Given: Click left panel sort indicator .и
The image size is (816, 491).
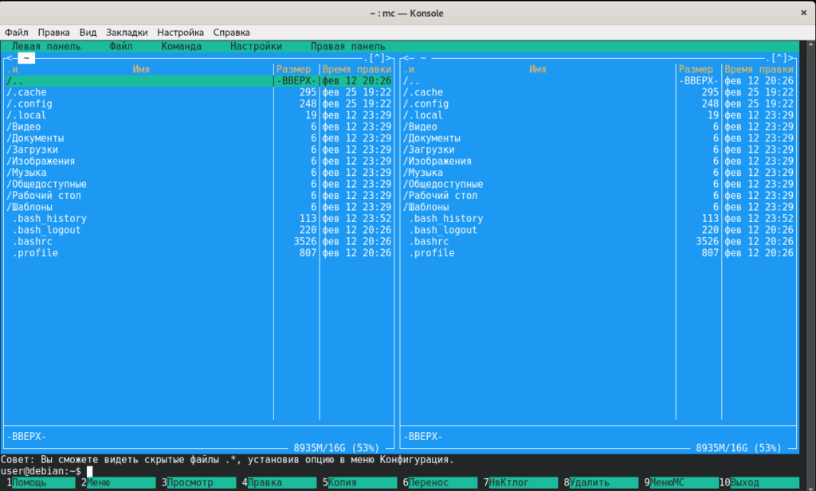Looking at the screenshot, I should tap(12, 69).
